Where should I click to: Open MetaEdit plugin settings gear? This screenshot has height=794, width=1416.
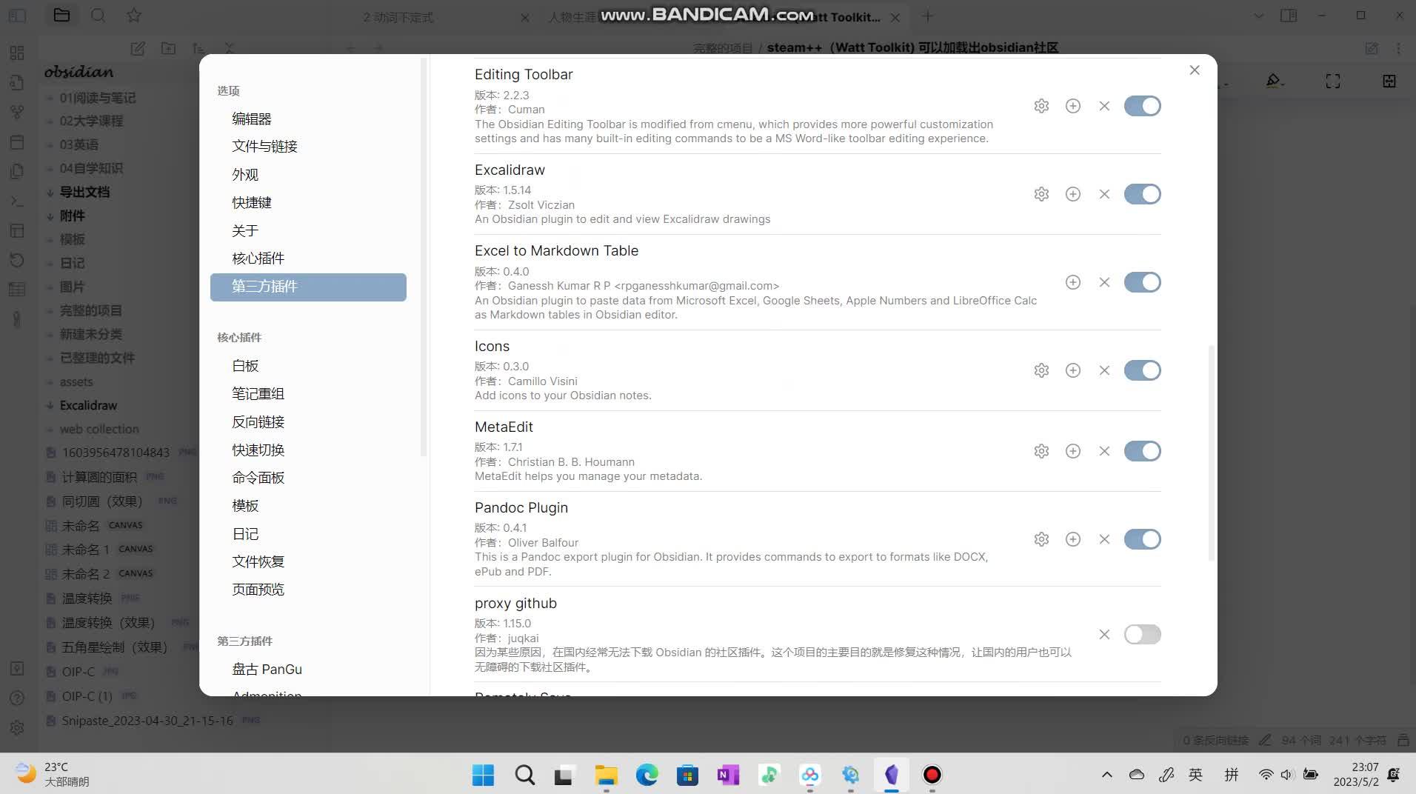1041,451
